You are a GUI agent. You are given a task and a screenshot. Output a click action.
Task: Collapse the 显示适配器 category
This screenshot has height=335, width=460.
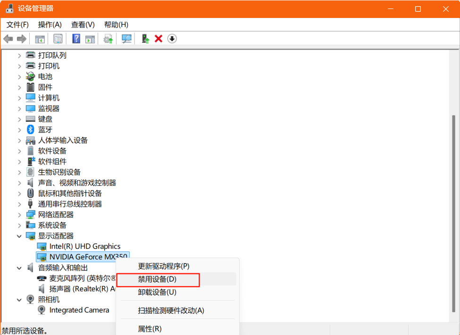(x=19, y=236)
